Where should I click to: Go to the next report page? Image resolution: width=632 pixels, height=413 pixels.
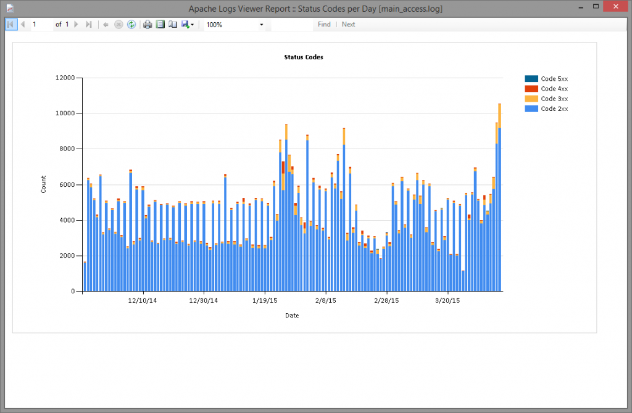76,25
